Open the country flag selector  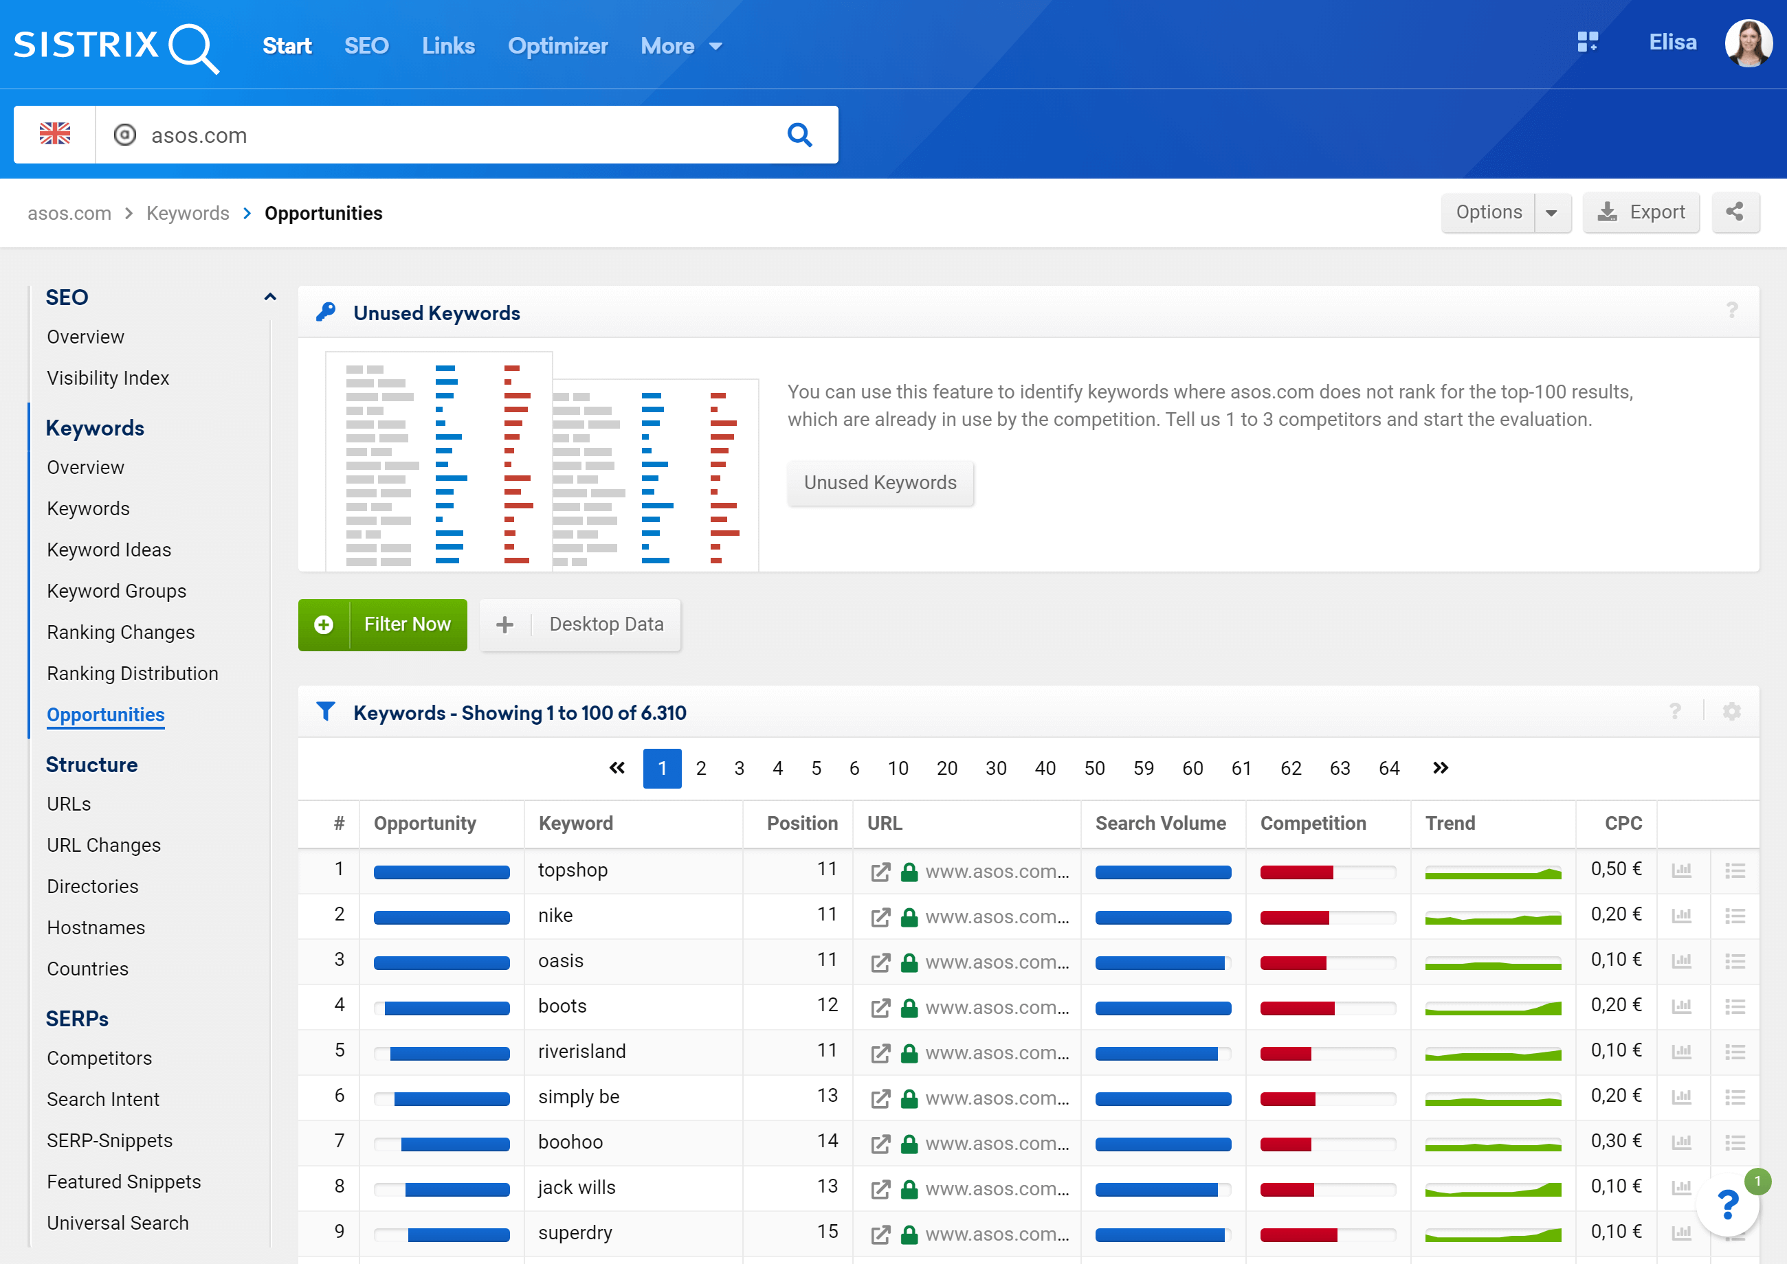point(54,134)
